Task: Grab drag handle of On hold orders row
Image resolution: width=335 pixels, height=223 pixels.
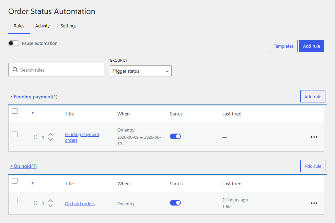Action: (35, 203)
